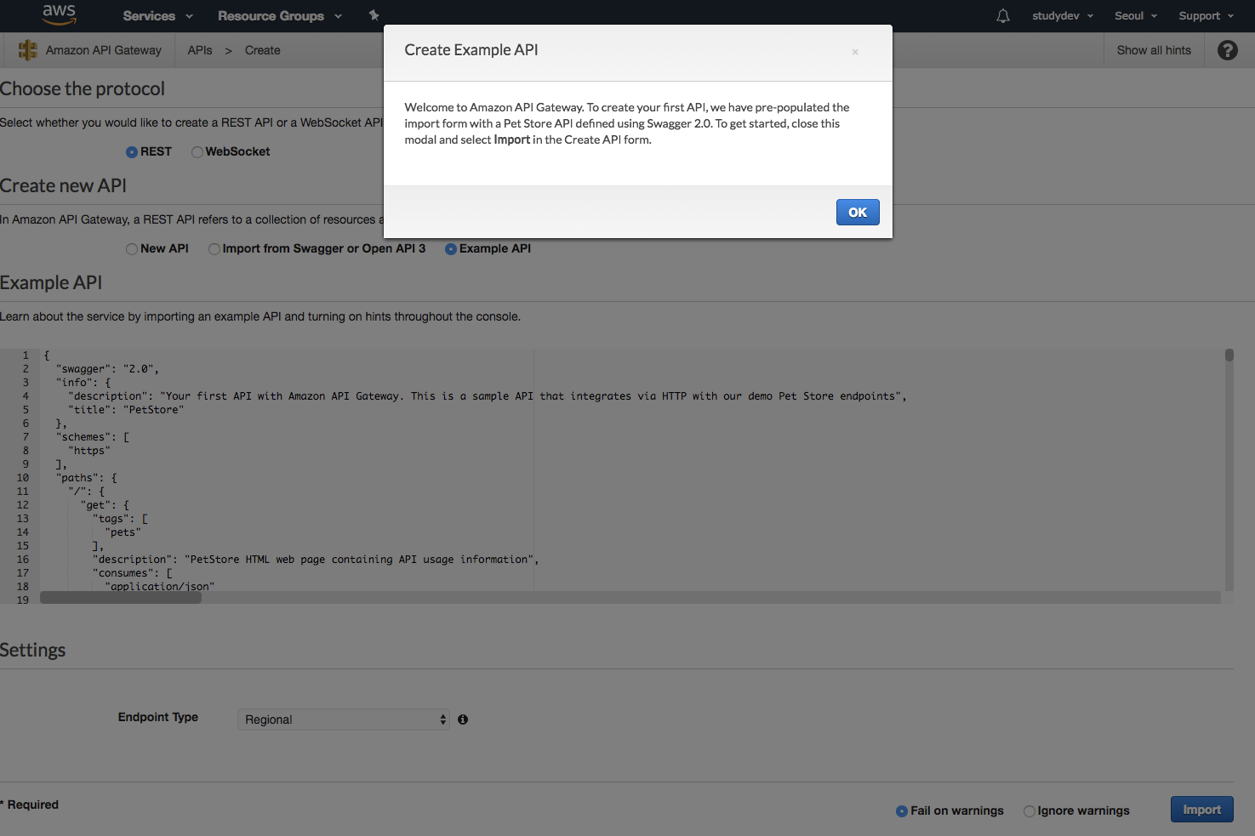1255x836 pixels.
Task: Select the Example API radio button
Action: point(451,249)
